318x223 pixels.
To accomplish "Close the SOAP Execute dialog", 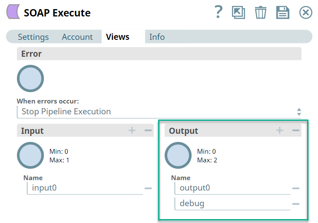I will (x=306, y=13).
